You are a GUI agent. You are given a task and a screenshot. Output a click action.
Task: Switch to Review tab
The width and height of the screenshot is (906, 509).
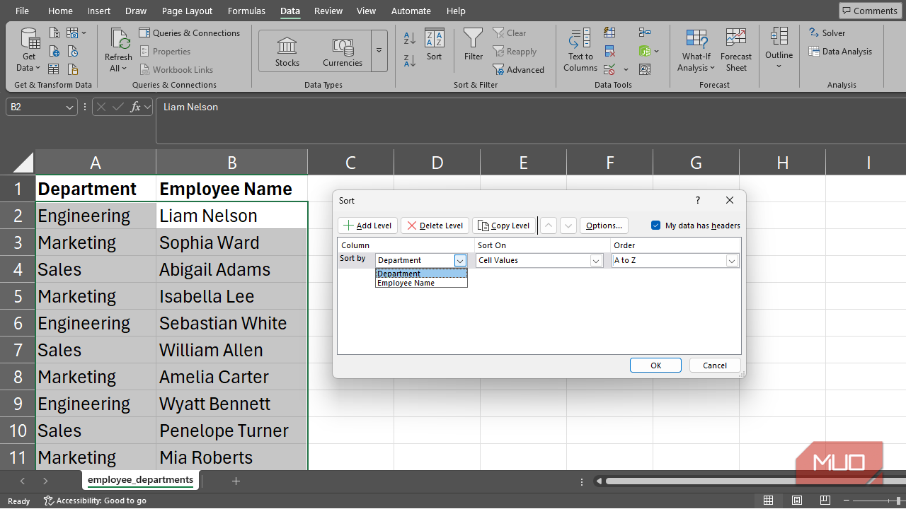click(x=328, y=11)
